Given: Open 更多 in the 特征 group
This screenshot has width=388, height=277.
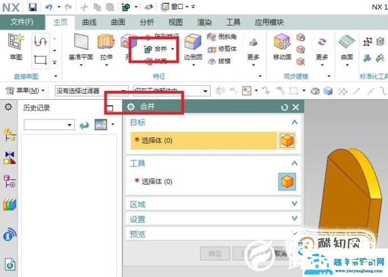Looking at the screenshot, I should (x=253, y=51).
